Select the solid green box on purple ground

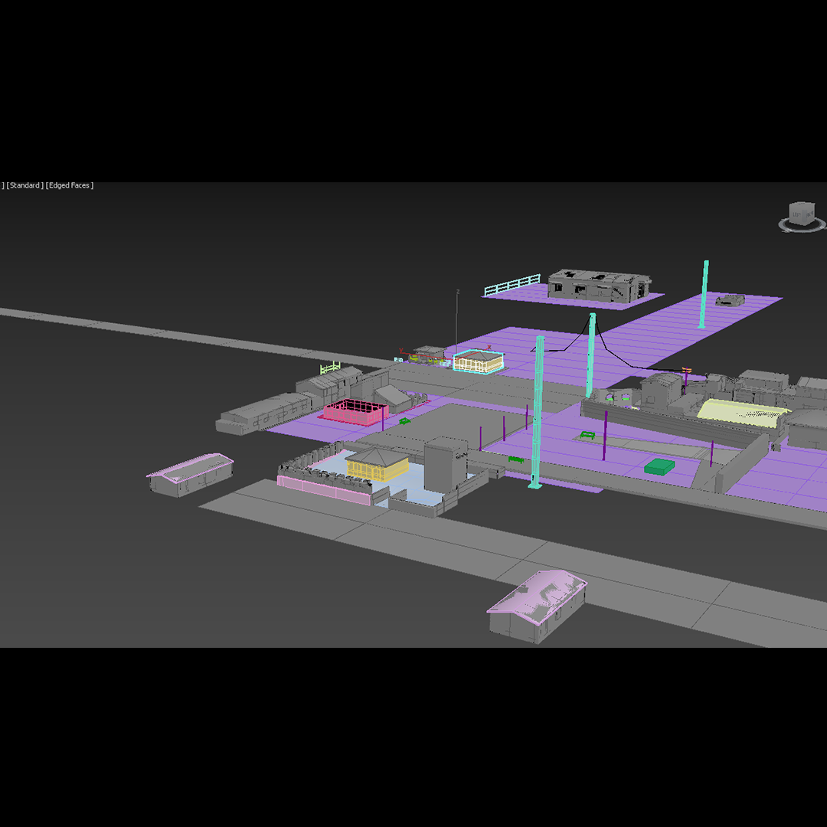(x=659, y=466)
